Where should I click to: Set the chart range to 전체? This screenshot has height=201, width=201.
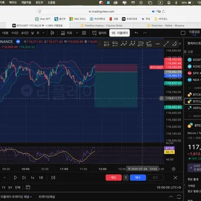click(18, 187)
